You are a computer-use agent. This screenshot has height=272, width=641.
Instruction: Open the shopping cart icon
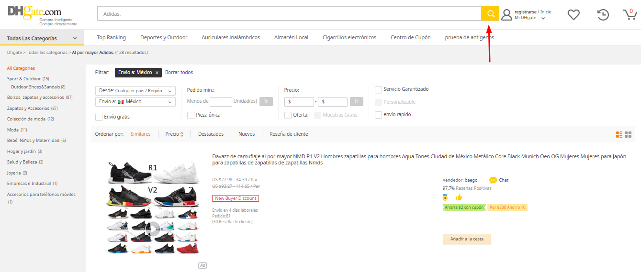tap(630, 14)
